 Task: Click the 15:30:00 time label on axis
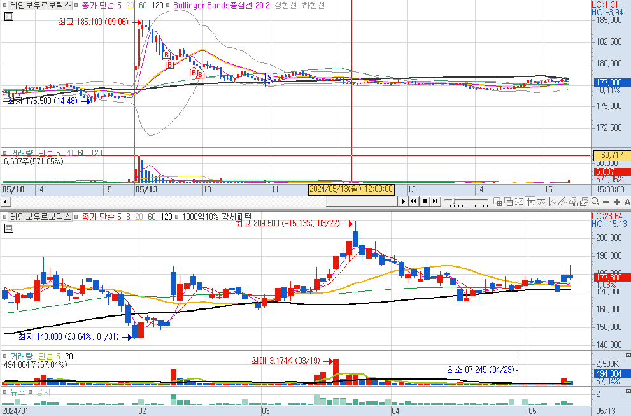[x=611, y=189]
